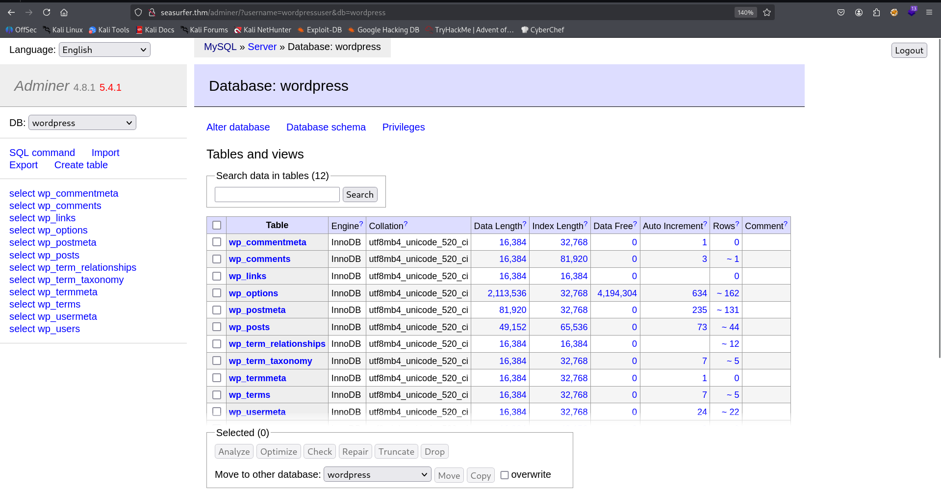Open the wp_posts table link
The width and height of the screenshot is (941, 493).
[x=249, y=327]
